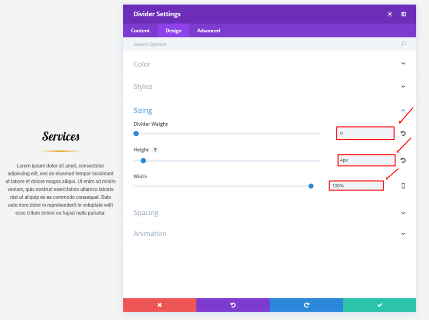Viewport: 429px width, 320px height.
Task: Click the Width slider handle
Action: pos(311,186)
